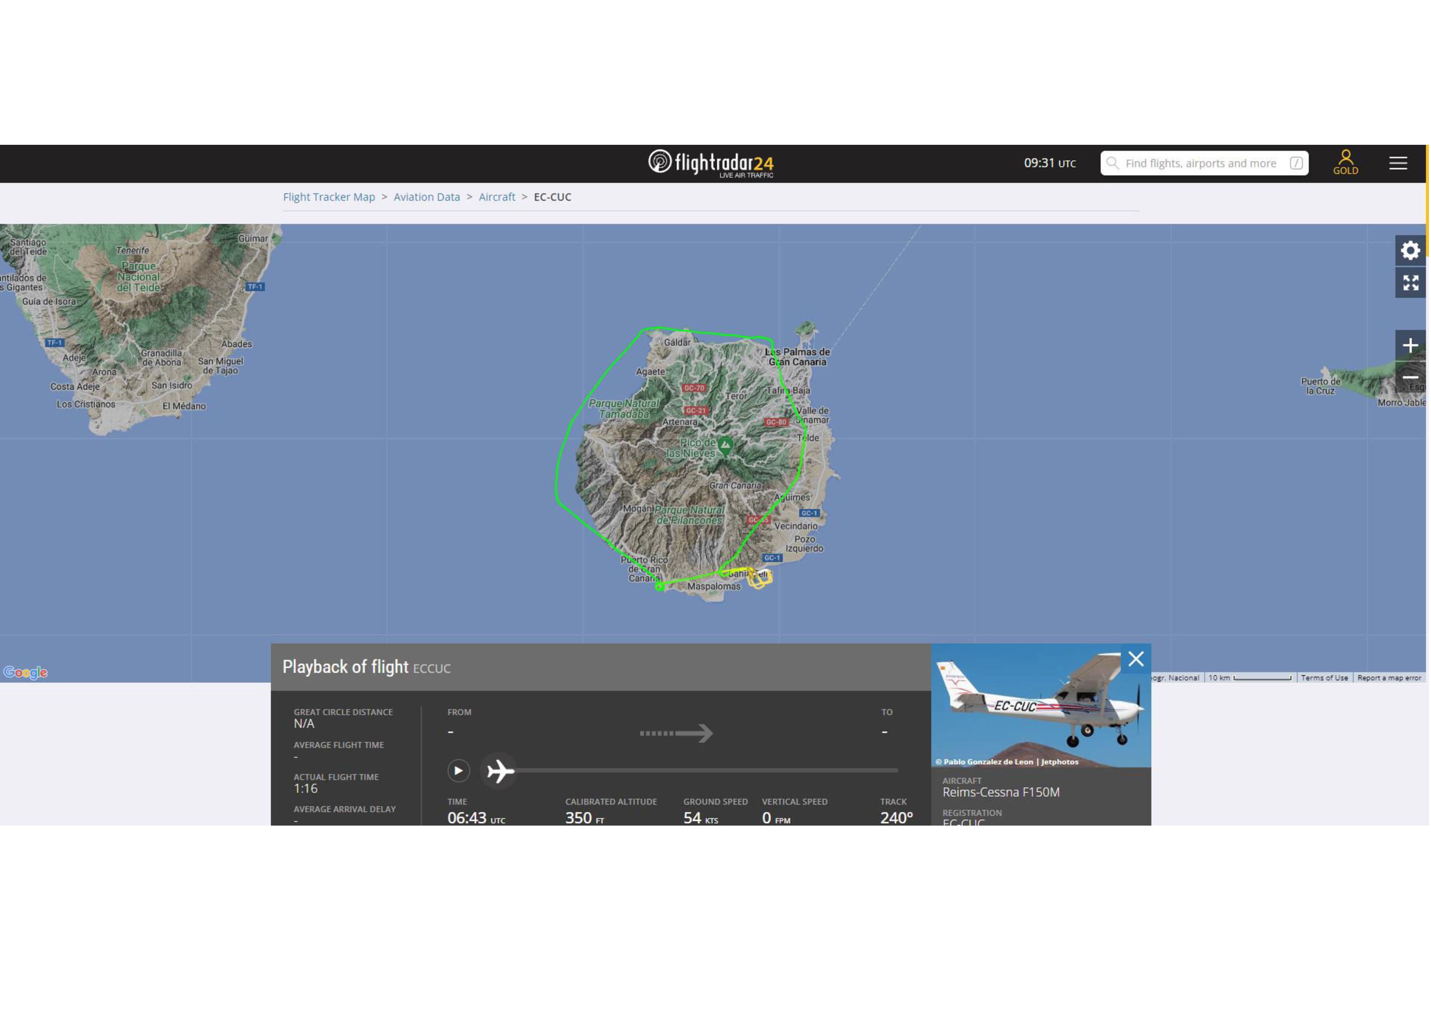Click the Flightradar24 logo
The width and height of the screenshot is (1431, 1012).
(711, 163)
